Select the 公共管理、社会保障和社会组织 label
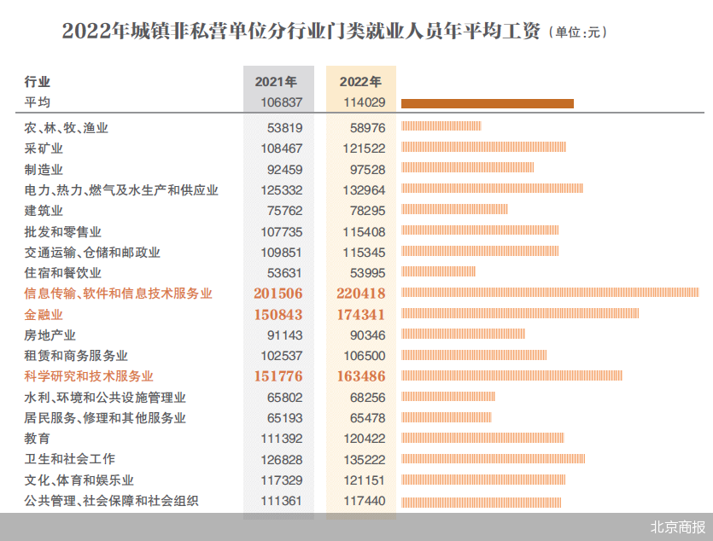Viewport: 713px width, 541px height. tap(112, 501)
